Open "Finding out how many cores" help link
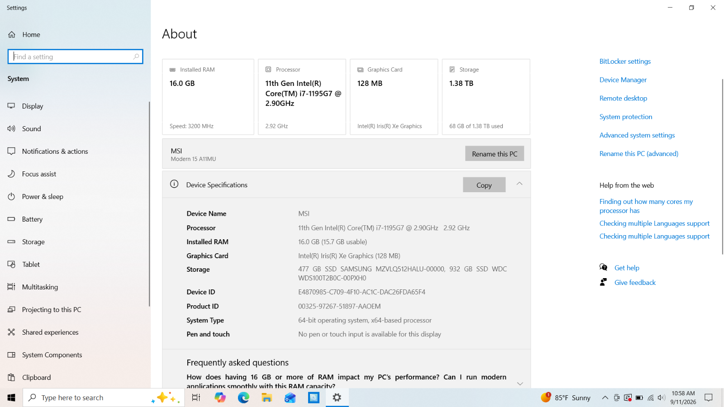This screenshot has height=407, width=724. (646, 206)
